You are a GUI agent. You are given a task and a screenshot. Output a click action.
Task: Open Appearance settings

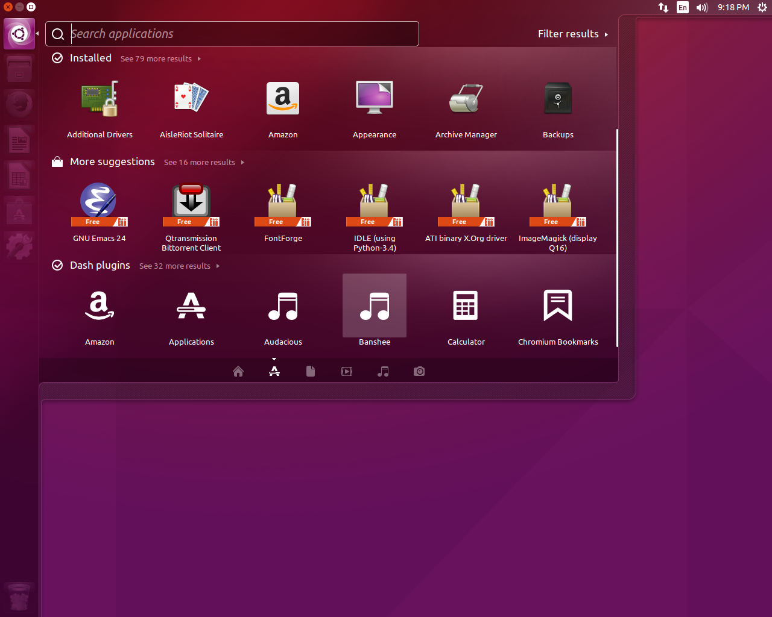(375, 110)
